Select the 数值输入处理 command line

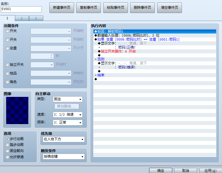click(155, 35)
